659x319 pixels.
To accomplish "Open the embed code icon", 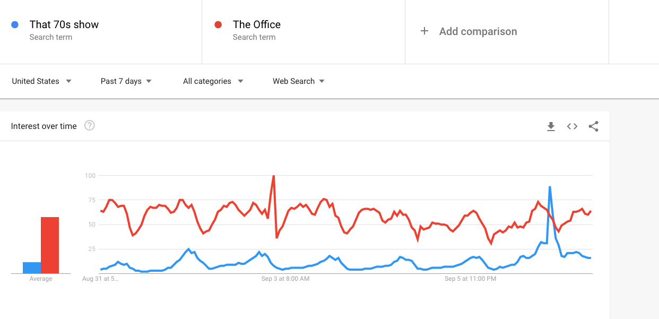I will (x=572, y=126).
